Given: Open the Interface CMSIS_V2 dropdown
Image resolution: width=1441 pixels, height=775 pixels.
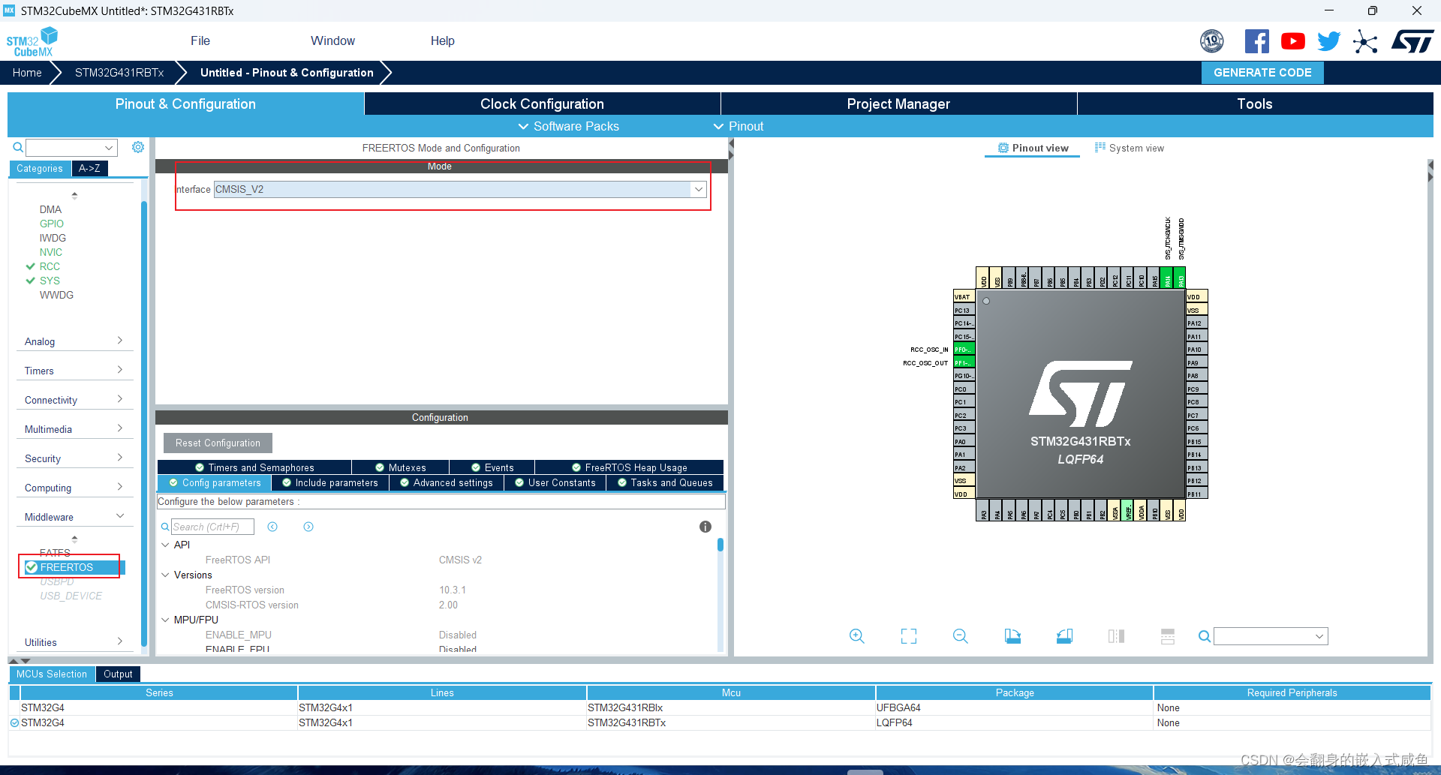Looking at the screenshot, I should click(698, 189).
